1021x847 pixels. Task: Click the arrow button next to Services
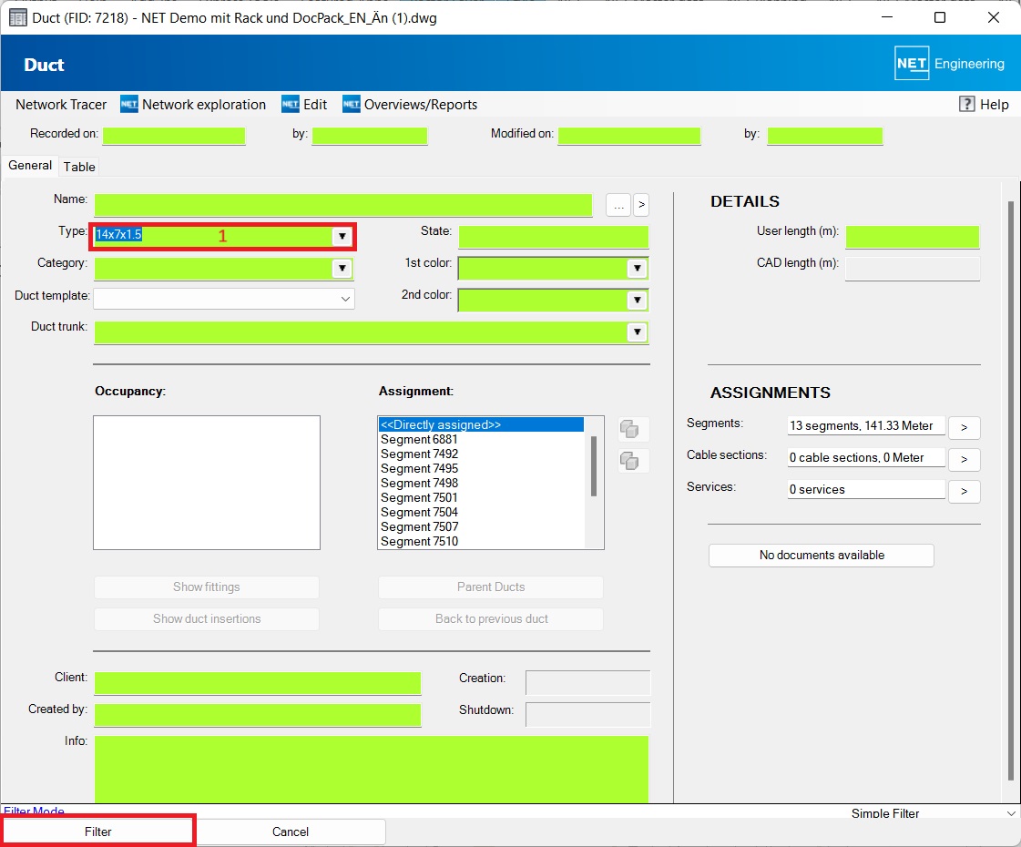(964, 492)
